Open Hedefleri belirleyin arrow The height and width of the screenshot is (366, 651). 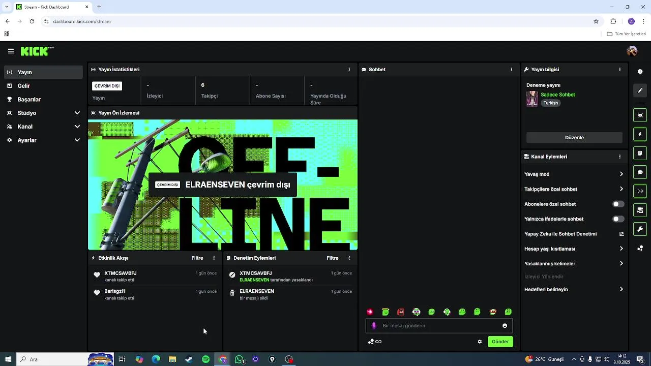621,290
